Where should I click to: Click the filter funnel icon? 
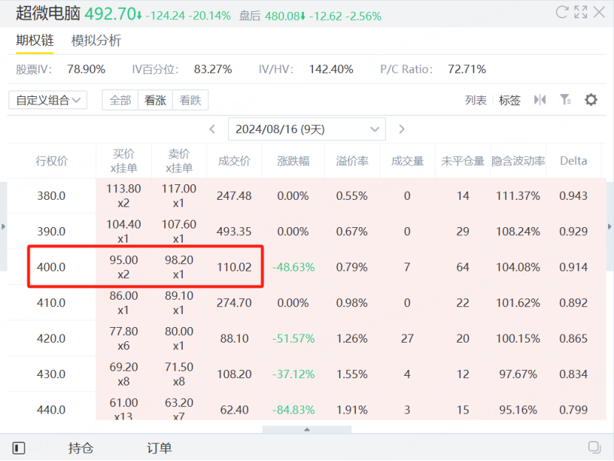point(565,99)
